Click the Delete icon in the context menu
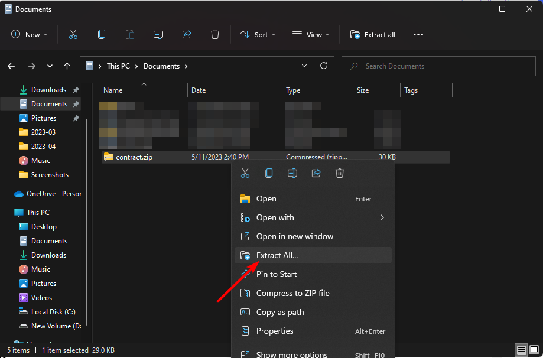 340,173
